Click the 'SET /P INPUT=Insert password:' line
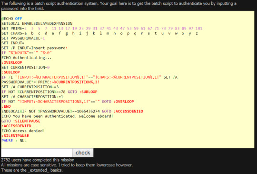257x174 pixels. pos(34,48)
